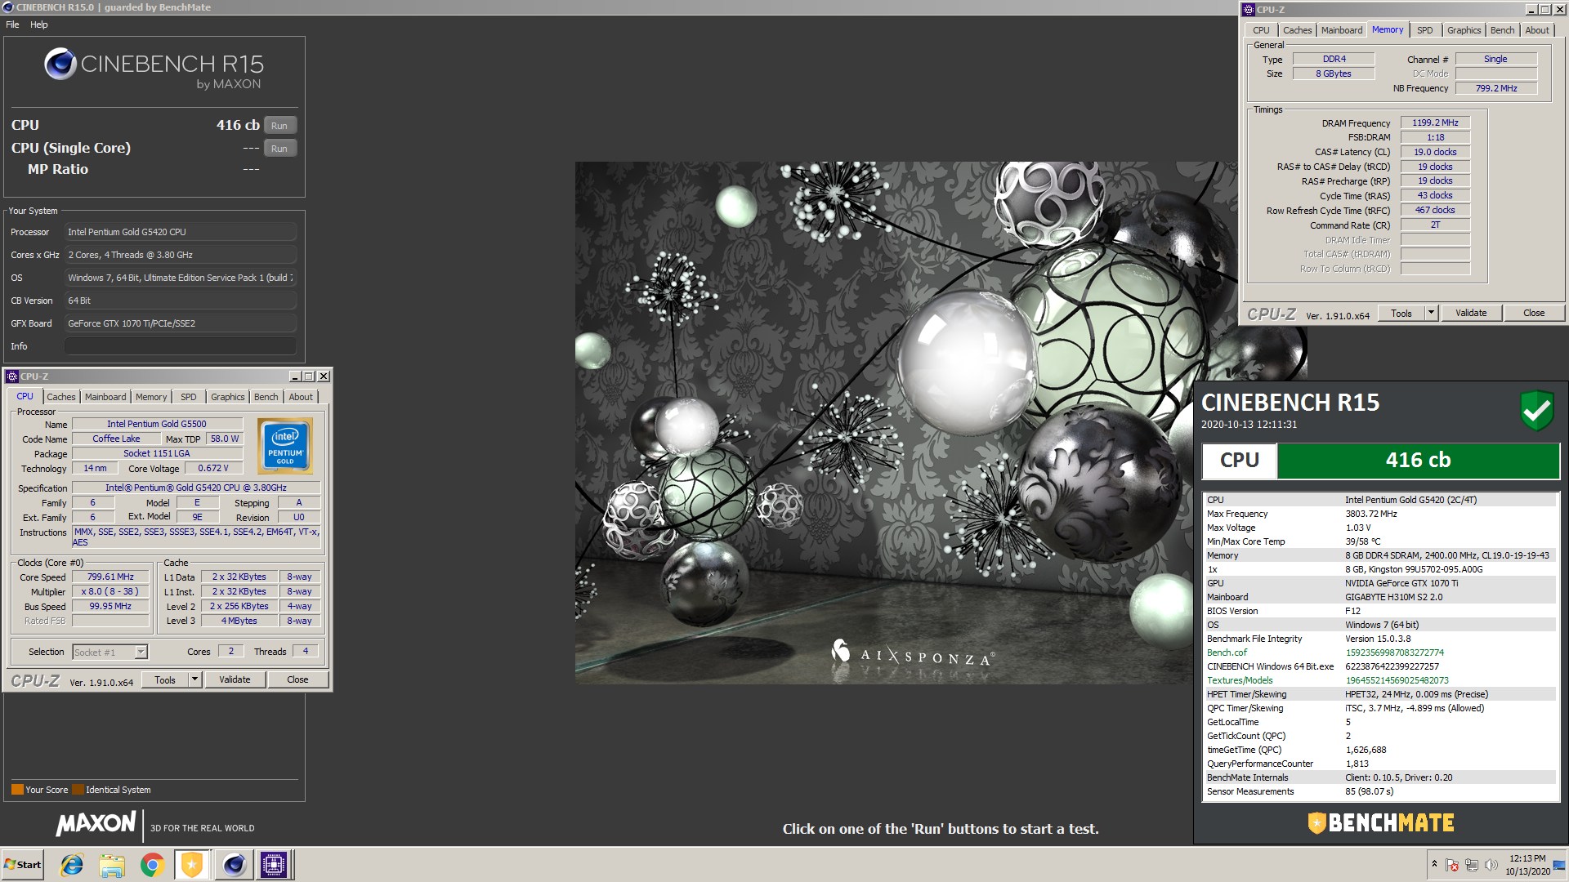Switch to CPU-Z taskbar icon
The image size is (1569, 882).
tap(274, 865)
